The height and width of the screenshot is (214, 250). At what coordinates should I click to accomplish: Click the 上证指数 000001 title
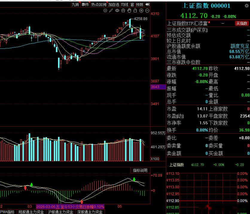coord(206,6)
